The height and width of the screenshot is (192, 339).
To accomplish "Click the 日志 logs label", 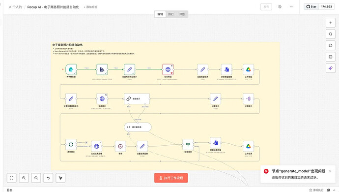I will pyautogui.click(x=10, y=190).
